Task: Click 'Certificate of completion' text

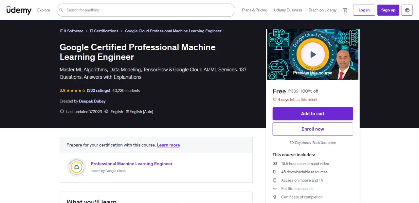Action: [x=302, y=197]
